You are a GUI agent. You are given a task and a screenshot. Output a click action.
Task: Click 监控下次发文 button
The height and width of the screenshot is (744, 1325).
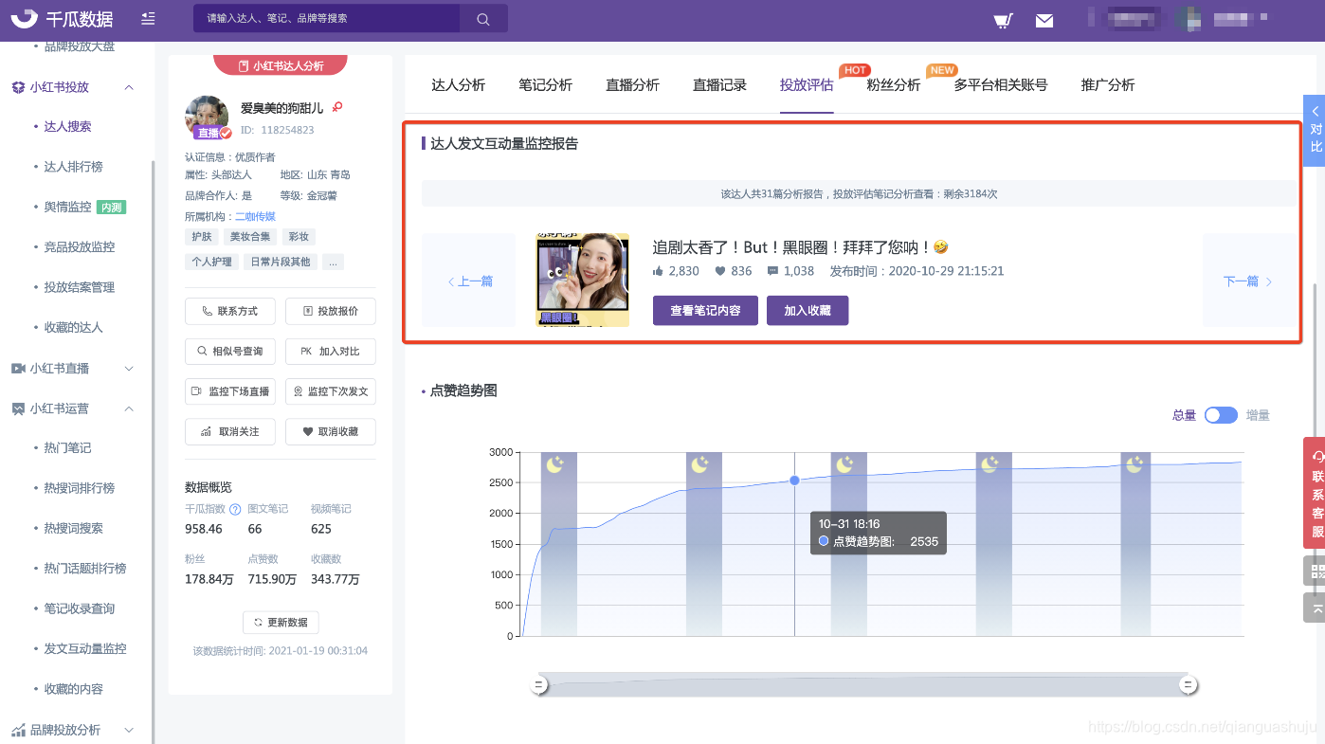[x=330, y=391]
